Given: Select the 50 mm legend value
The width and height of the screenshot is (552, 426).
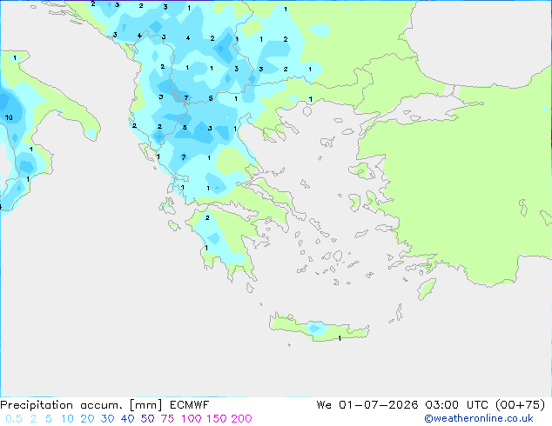Looking at the screenshot, I should 147,419.
